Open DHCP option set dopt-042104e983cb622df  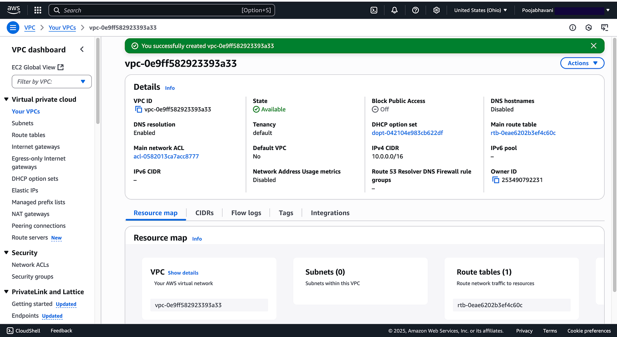(407, 133)
